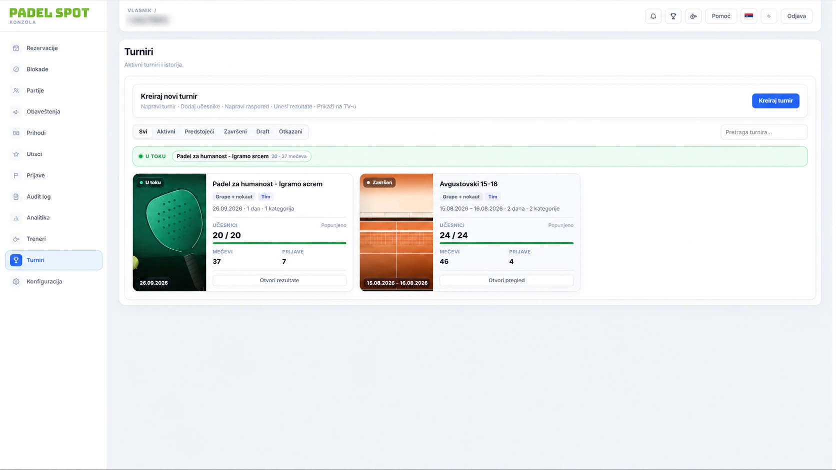Open the Serbian flag language selector
Screen dimensions: 836x470
tap(748, 16)
